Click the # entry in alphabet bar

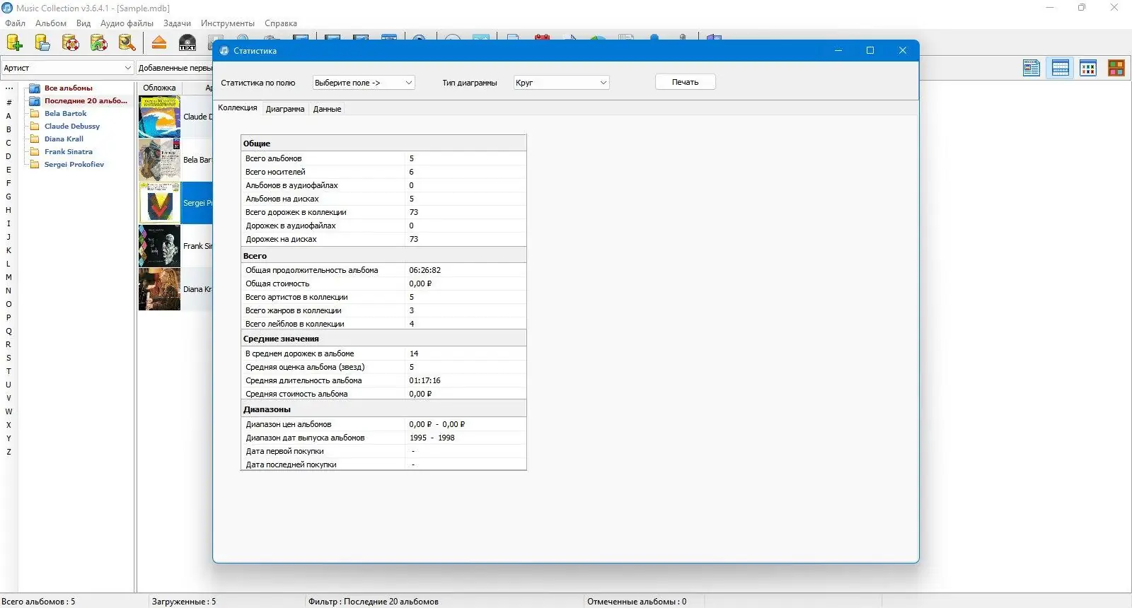point(8,103)
